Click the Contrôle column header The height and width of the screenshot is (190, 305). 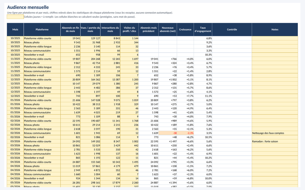[232, 29]
